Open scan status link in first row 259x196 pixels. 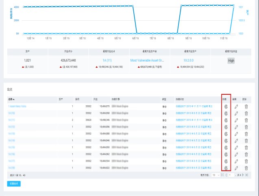pyautogui.click(x=194, y=107)
